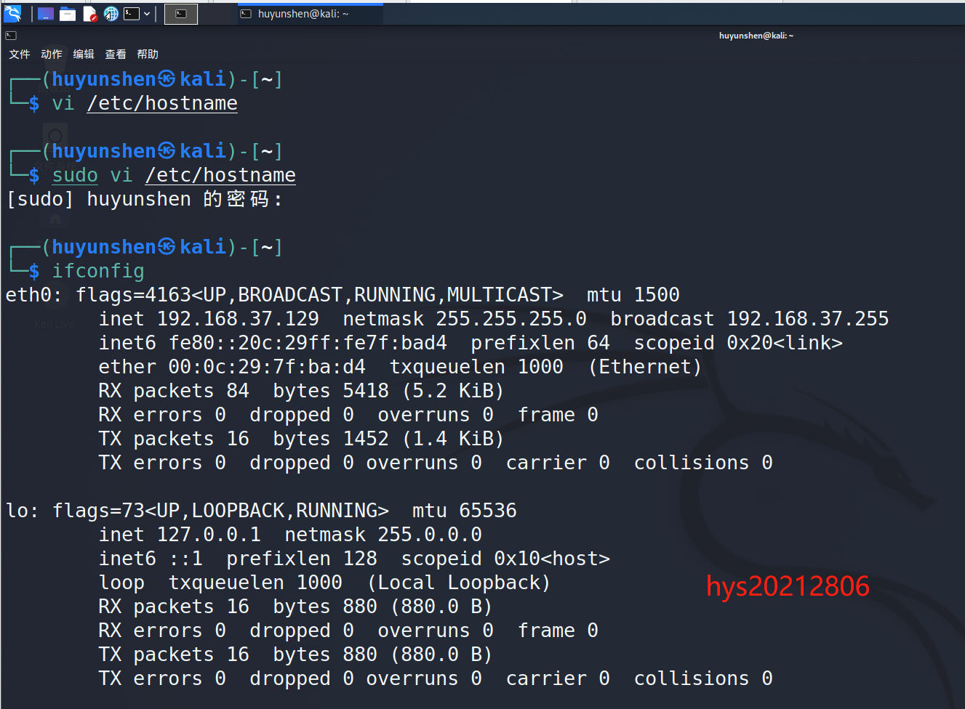Click the first 'vi /etc/hostname' command text
Viewport: 965px width, 709px height.
tap(145, 103)
